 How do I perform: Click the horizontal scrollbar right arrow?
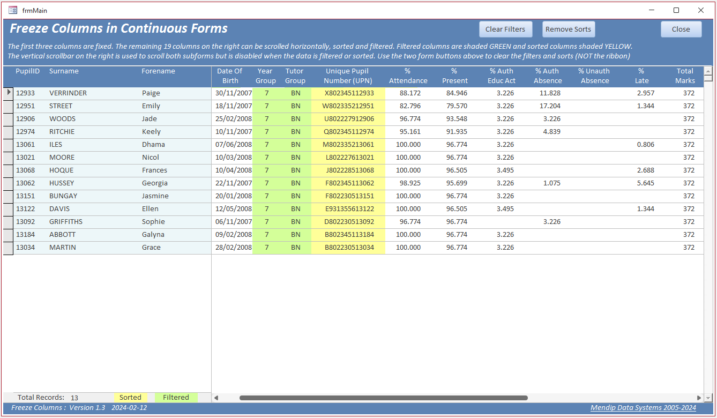pyautogui.click(x=699, y=398)
